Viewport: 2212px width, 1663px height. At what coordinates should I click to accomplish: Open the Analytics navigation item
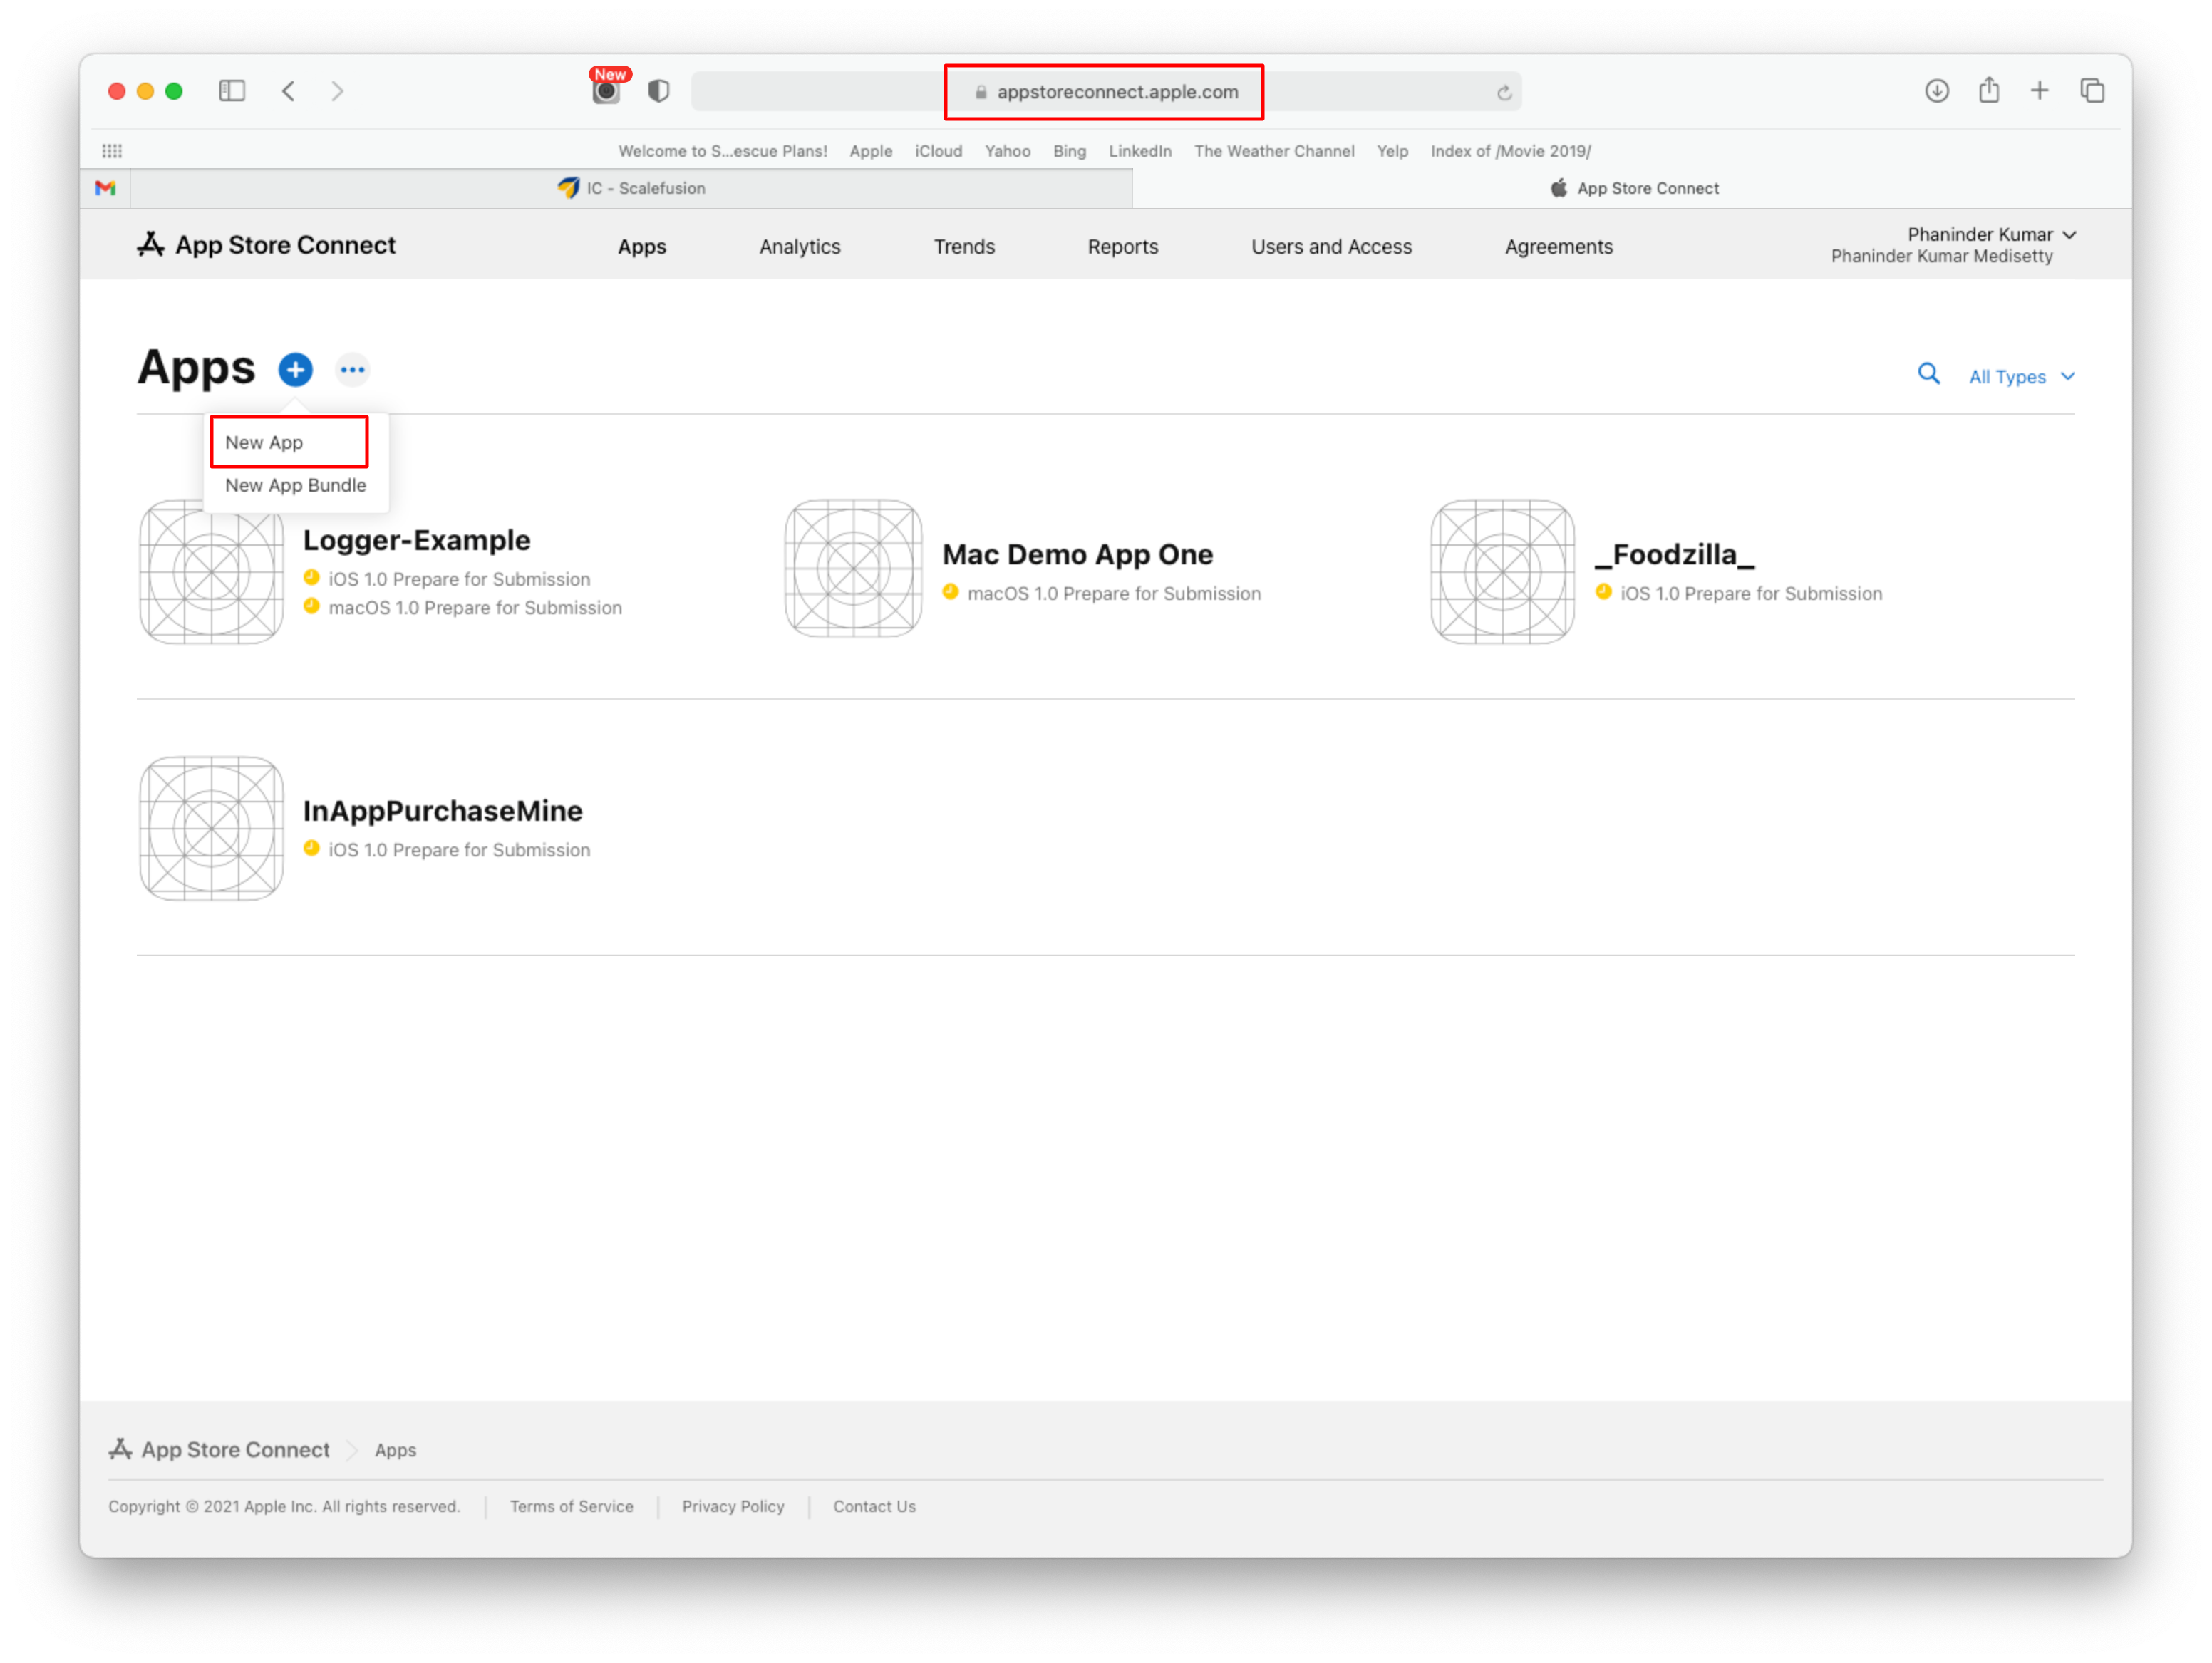coord(800,247)
